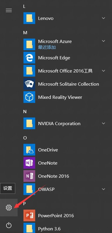
Task: Expand the OWASP folder chevron
Action: coord(103,189)
